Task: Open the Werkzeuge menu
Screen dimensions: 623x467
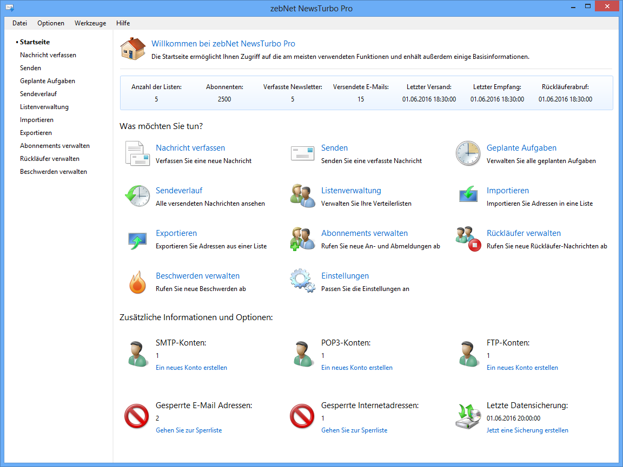Action: [x=90, y=23]
